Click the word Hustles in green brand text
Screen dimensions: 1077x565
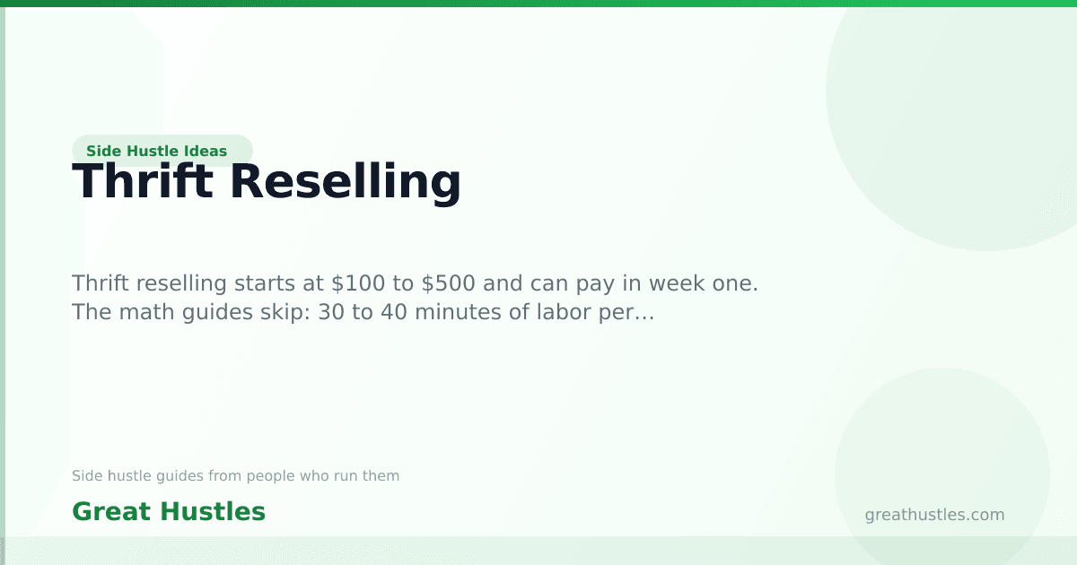pyautogui.click(x=214, y=512)
